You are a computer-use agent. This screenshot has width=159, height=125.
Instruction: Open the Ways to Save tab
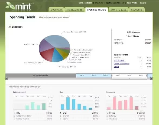(x=118, y=10)
